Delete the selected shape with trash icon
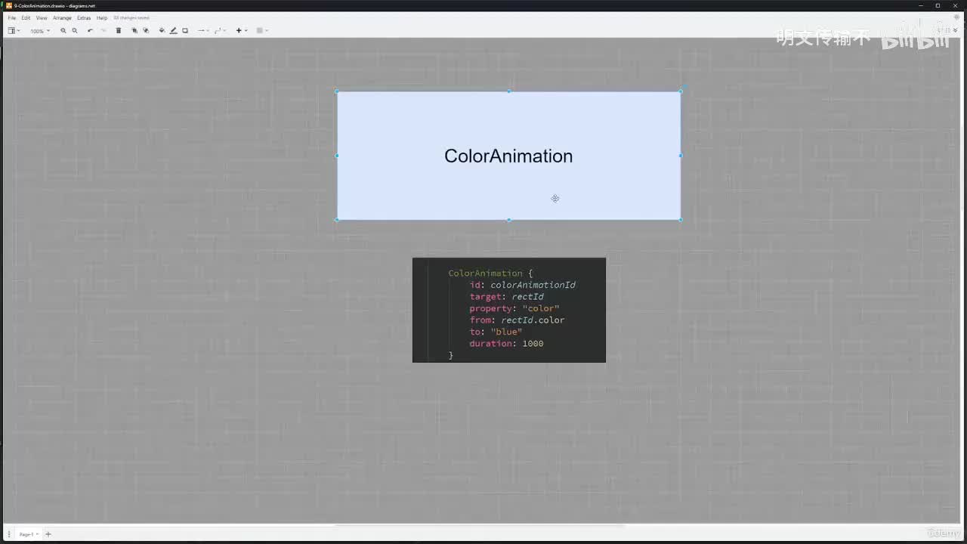This screenshot has height=544, width=967. [118, 31]
